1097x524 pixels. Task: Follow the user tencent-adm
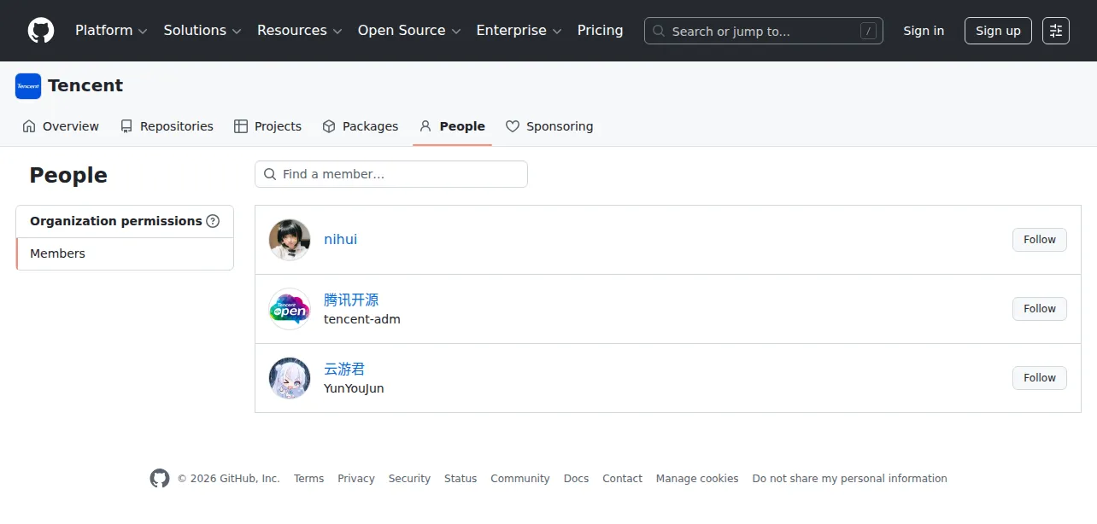1040,309
